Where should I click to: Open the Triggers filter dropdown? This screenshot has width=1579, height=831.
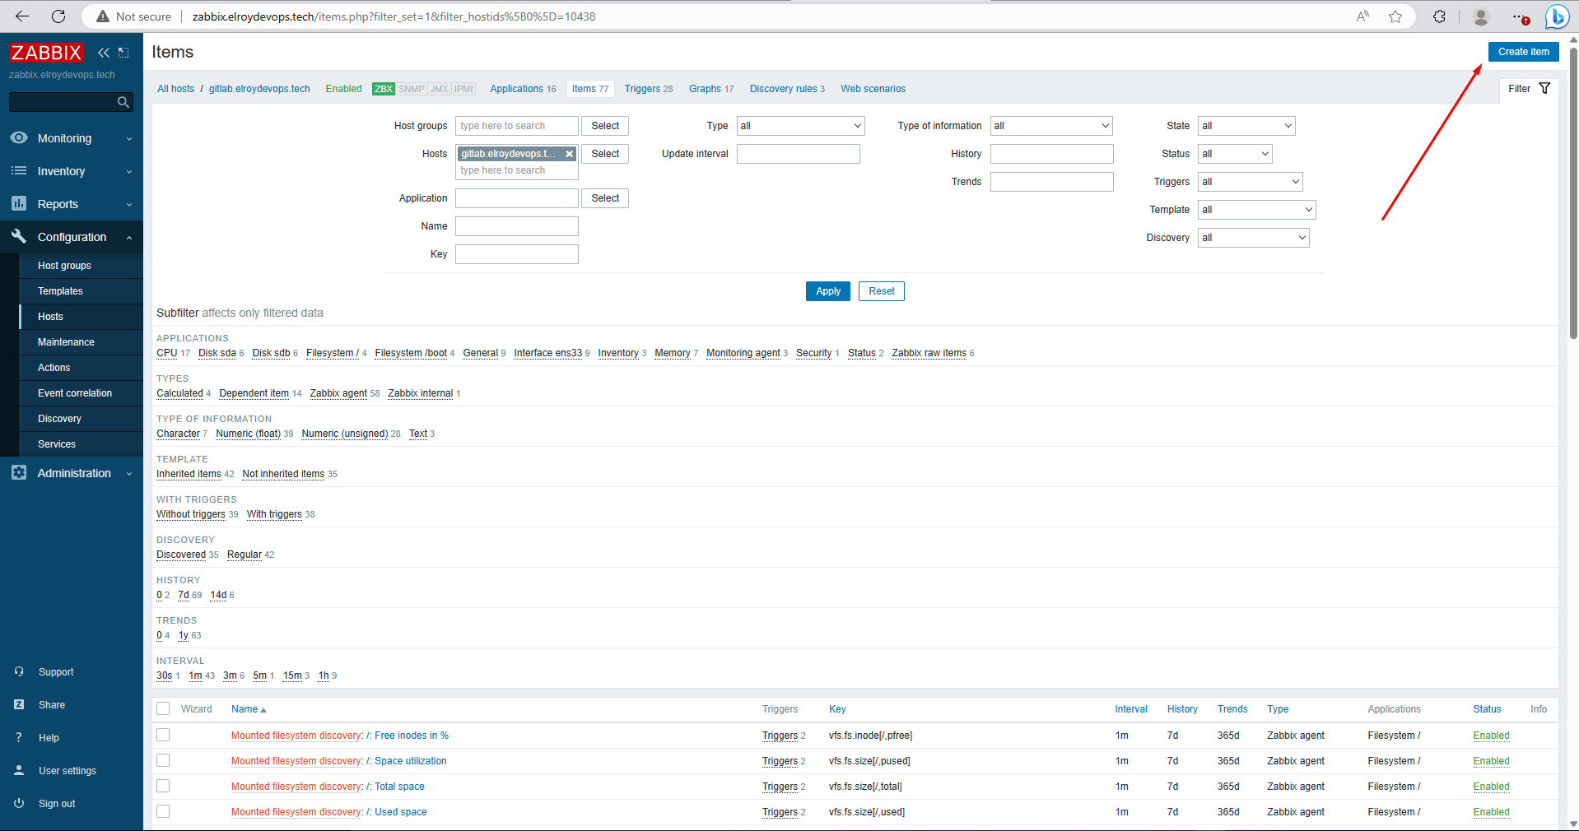click(x=1250, y=182)
